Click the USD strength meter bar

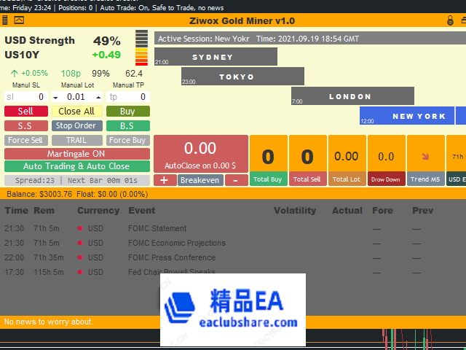click(141, 47)
